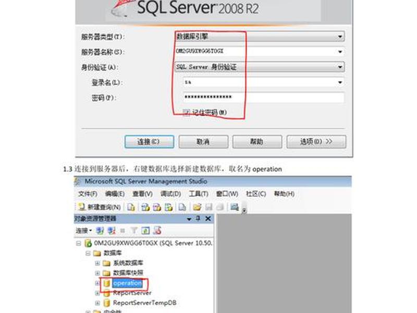The height and width of the screenshot is (313, 417).
Task: Select the 0M2GU9XWGG6T0GX server node
Action: point(153,243)
